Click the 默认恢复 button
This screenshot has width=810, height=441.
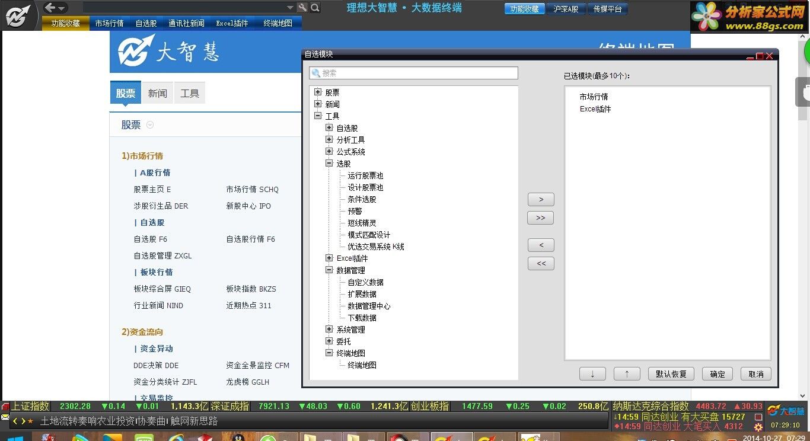671,374
